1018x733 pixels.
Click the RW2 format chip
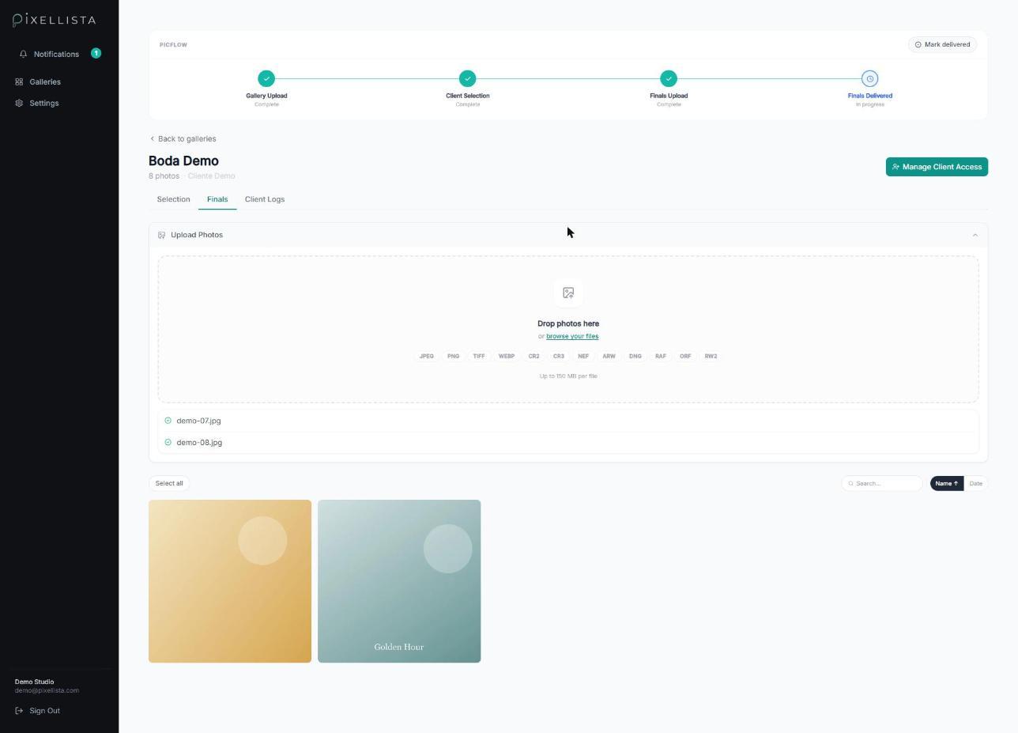(711, 357)
